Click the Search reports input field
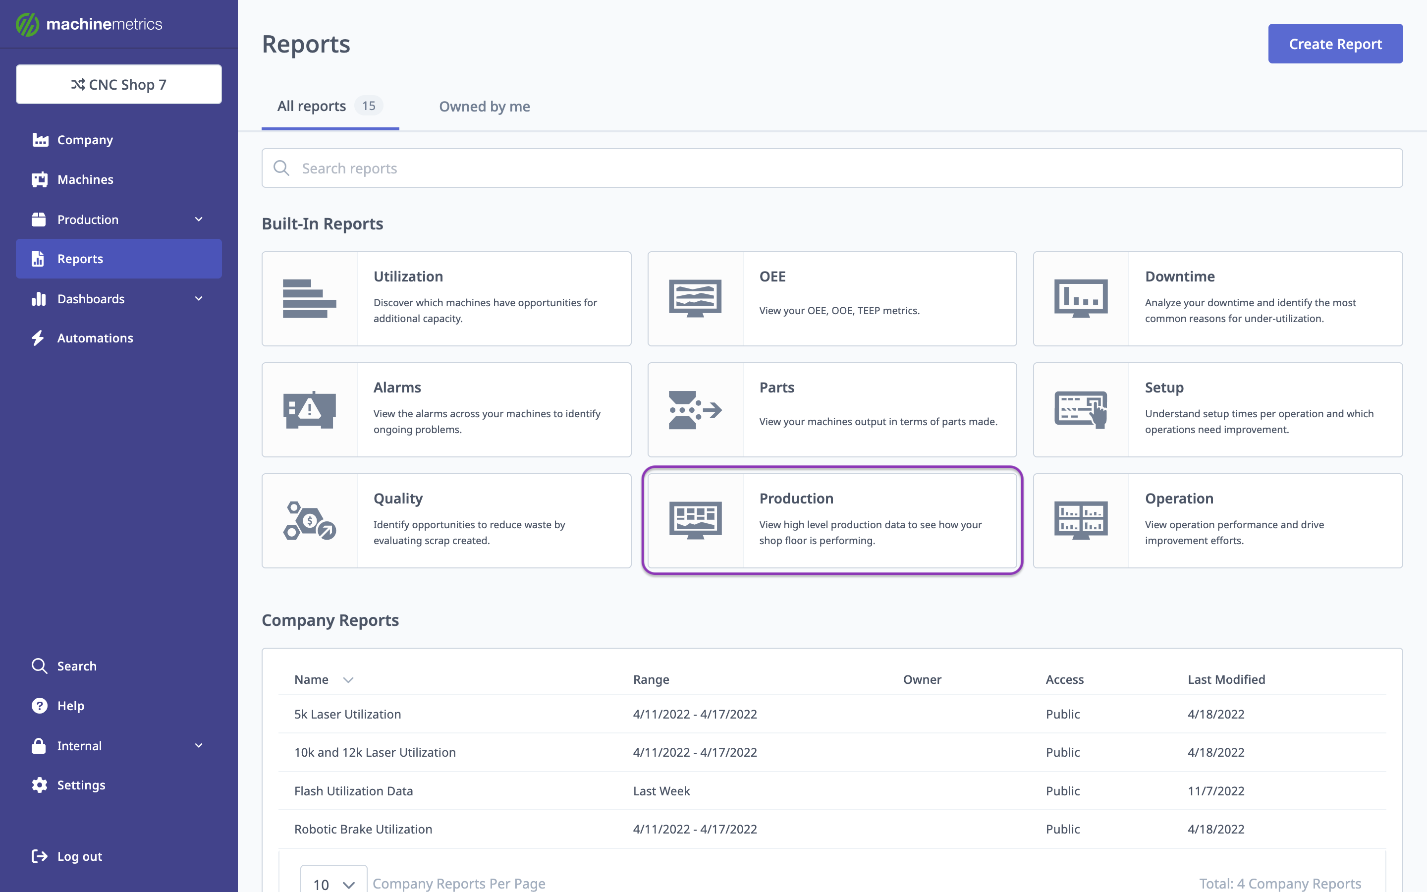 point(832,168)
